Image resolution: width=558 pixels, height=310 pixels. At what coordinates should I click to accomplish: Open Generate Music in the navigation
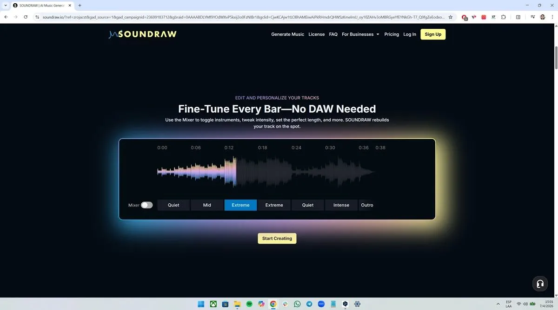(x=288, y=34)
